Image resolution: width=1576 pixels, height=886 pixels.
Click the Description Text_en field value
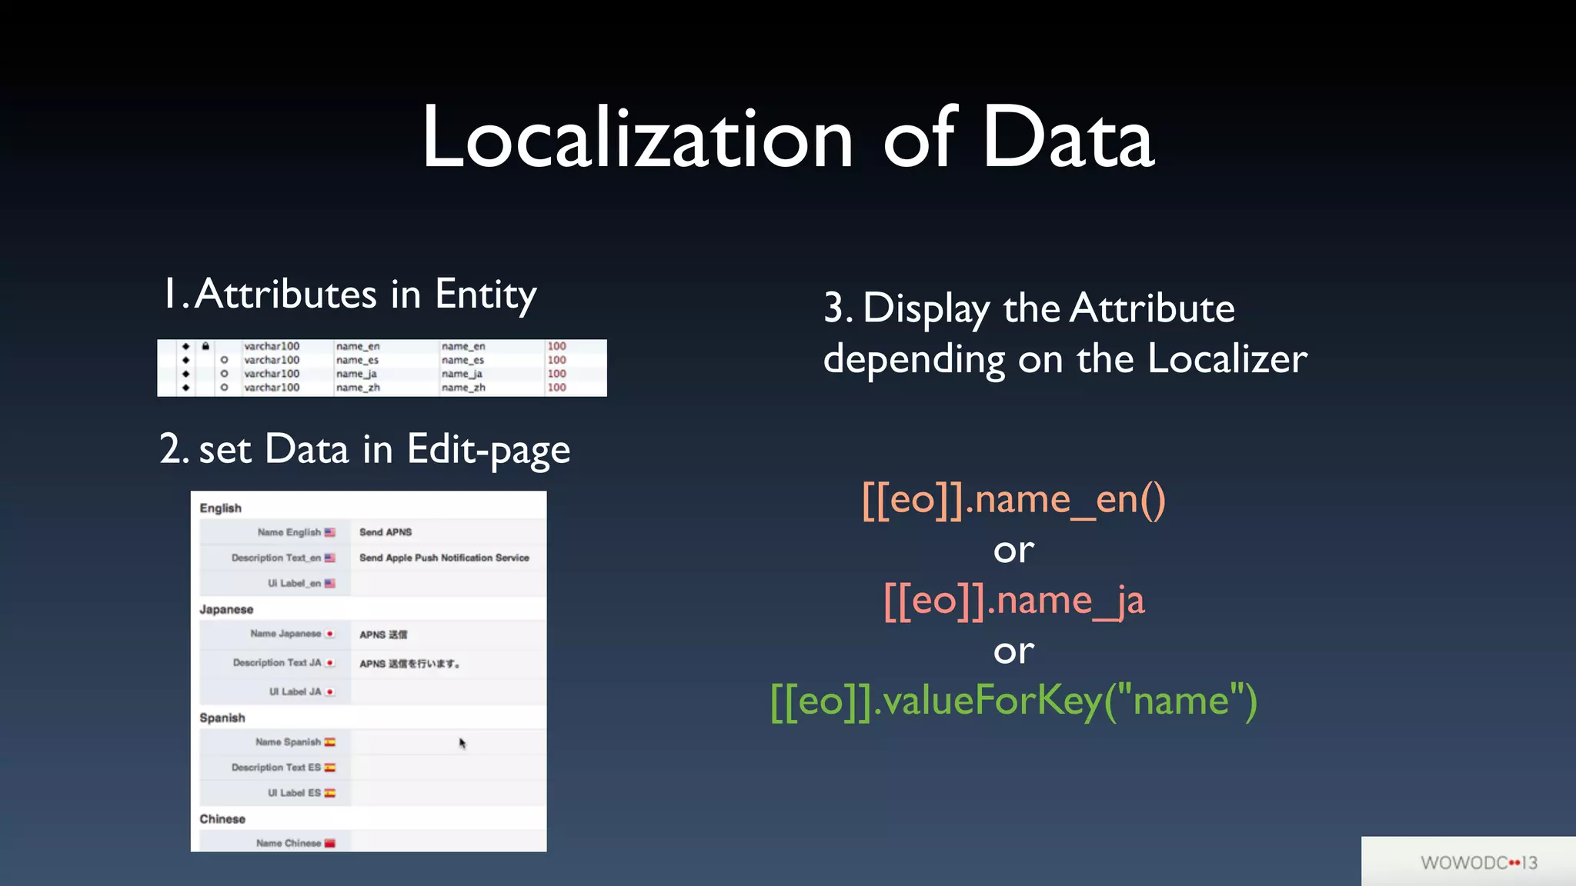pyautogui.click(x=449, y=558)
